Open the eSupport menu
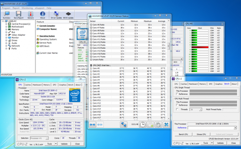 pyautogui.click(x=39, y=8)
